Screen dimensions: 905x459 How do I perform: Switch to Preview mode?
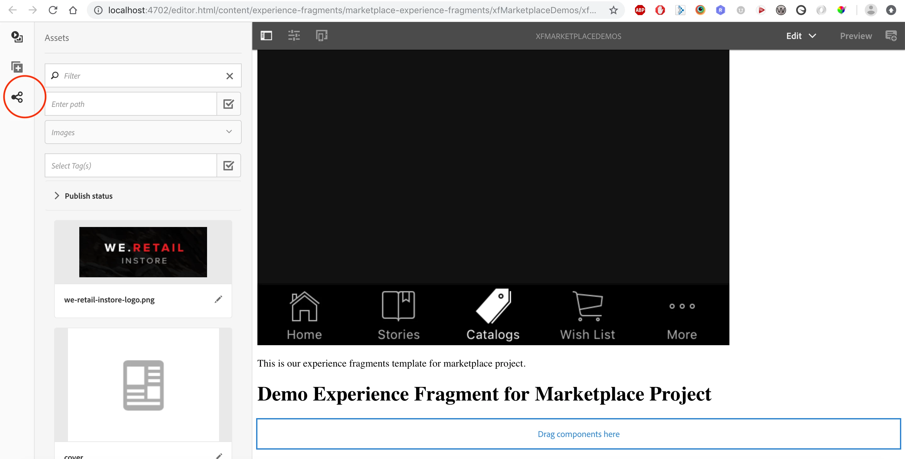(x=856, y=36)
